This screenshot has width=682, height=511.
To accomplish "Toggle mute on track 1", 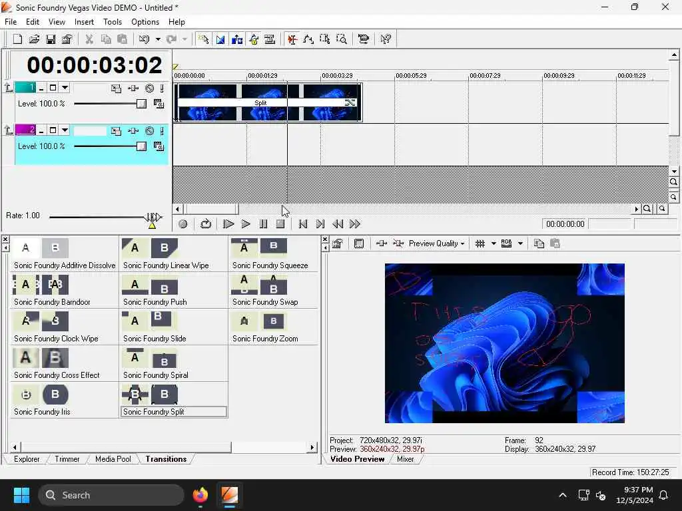I will (149, 88).
